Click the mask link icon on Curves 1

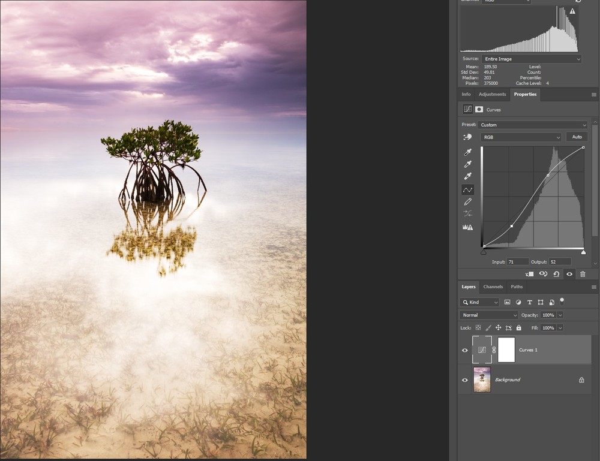(x=494, y=349)
